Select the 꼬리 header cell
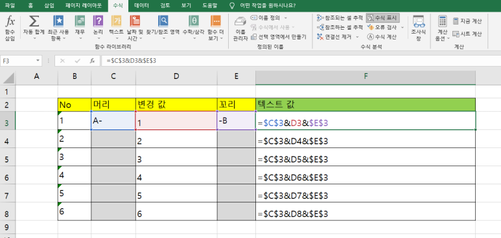Image resolution: width=501 pixels, height=238 pixels. coord(237,105)
